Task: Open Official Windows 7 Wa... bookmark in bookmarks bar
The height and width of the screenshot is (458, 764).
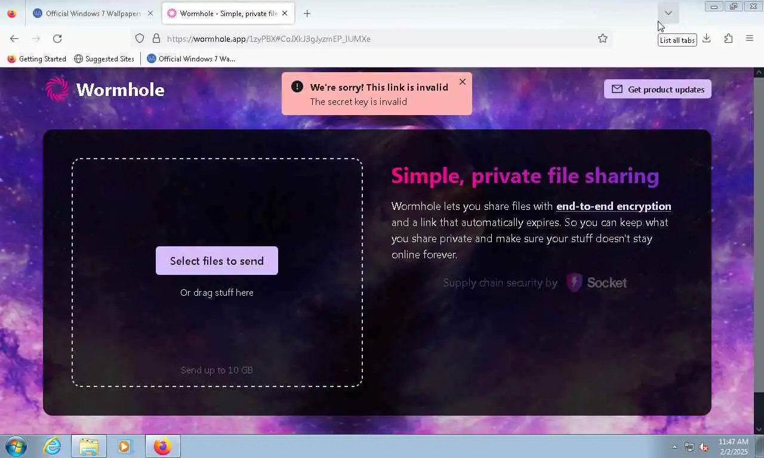Action: (x=191, y=58)
